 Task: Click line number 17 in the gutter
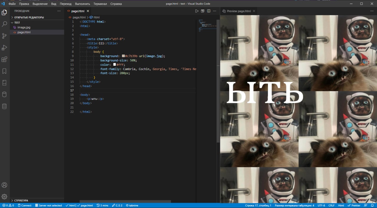[x=72, y=90]
